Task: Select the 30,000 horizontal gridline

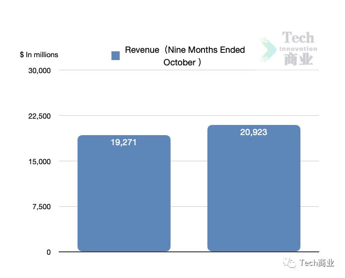Action: click(189, 70)
